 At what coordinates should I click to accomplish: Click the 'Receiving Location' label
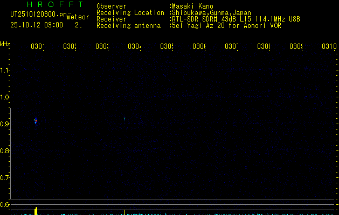pos(130,13)
